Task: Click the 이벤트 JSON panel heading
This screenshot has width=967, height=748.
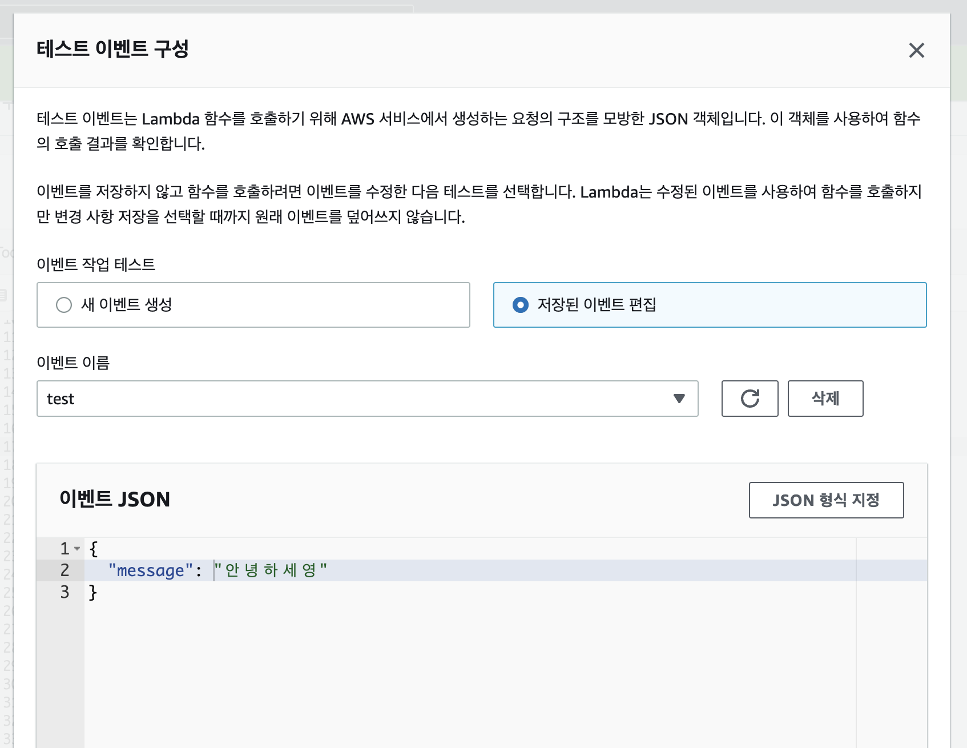Action: 115,500
